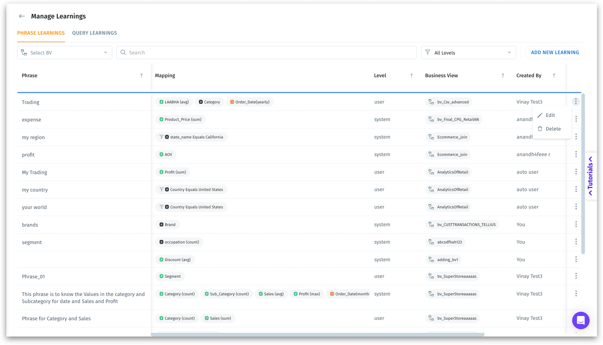Open three-dot menu for expense row
The height and width of the screenshot is (345, 603).
tap(576, 119)
